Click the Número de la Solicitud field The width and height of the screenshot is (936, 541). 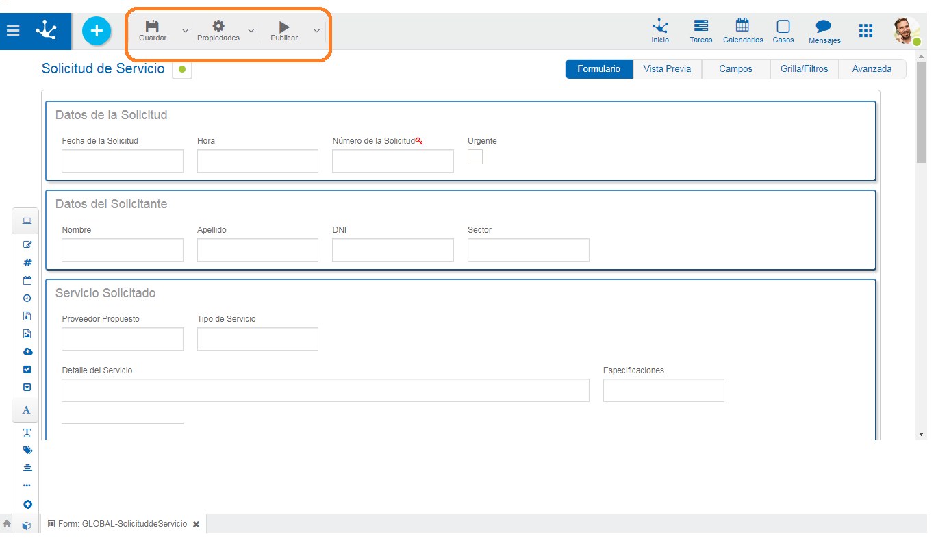(393, 161)
